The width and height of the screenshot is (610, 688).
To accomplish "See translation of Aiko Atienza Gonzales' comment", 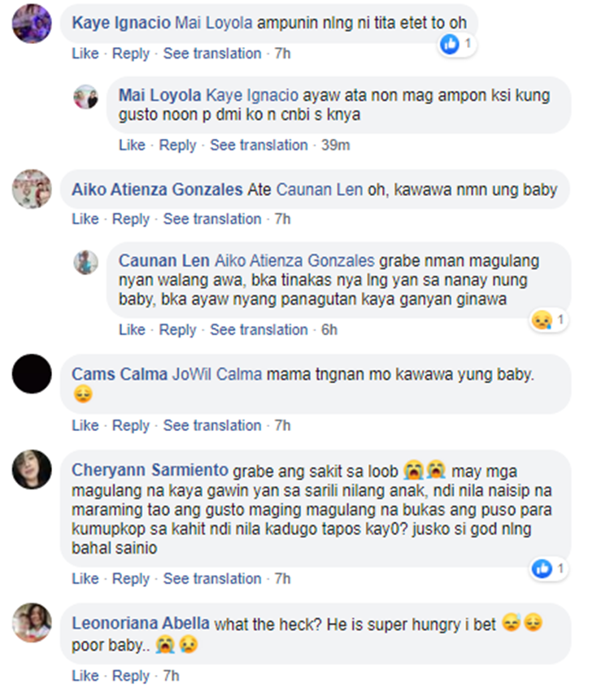I will click(x=212, y=219).
